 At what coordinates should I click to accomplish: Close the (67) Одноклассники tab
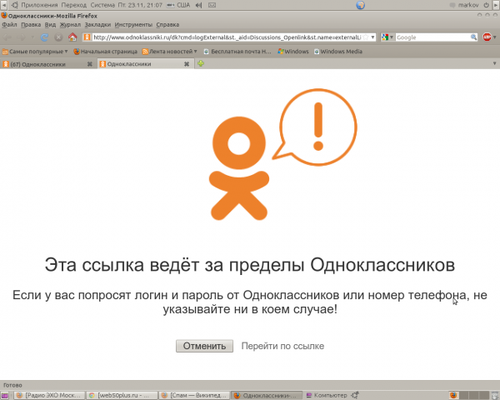(x=90, y=64)
